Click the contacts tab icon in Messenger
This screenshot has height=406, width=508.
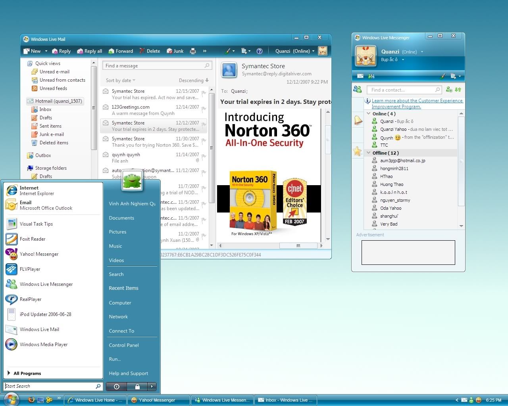[357, 90]
